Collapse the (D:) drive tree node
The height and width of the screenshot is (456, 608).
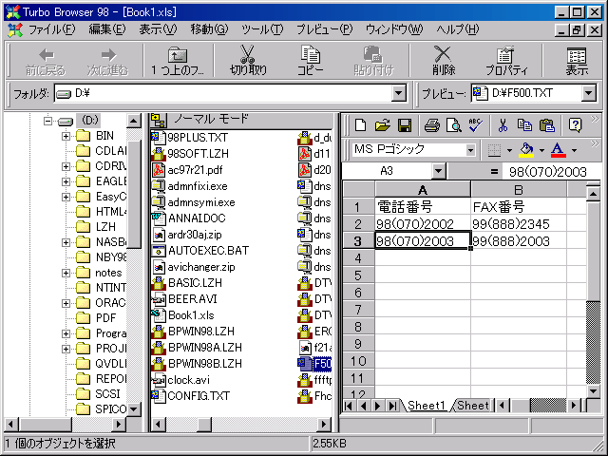tap(47, 121)
